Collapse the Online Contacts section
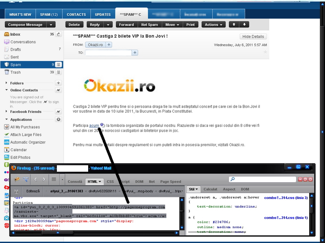The image size is (325, 243). click(6, 90)
